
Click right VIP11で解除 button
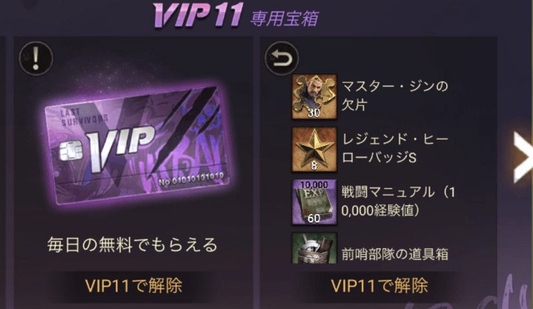point(379,286)
